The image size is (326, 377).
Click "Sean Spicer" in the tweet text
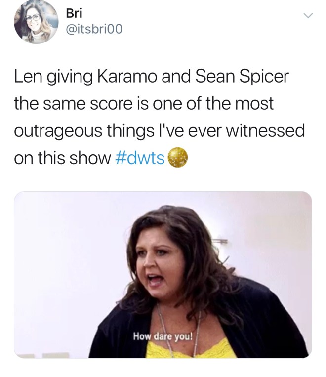coord(242,77)
